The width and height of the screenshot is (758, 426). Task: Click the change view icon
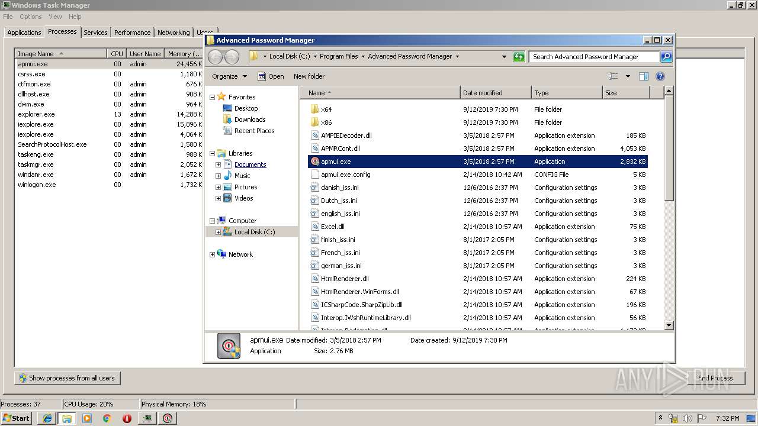coord(614,76)
